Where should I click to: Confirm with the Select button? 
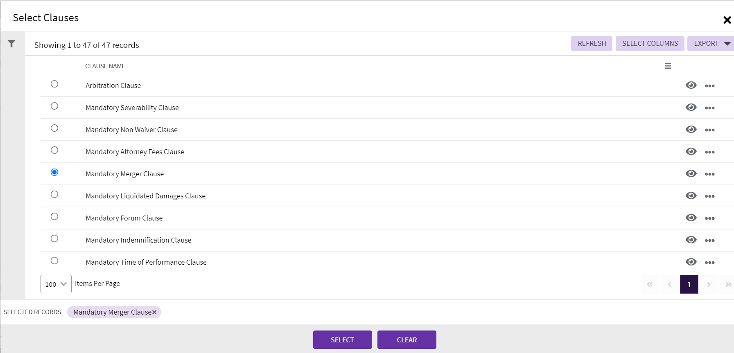tap(342, 340)
